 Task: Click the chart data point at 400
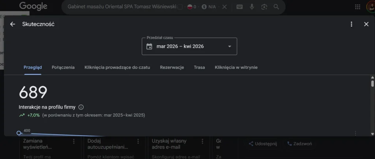point(19,133)
